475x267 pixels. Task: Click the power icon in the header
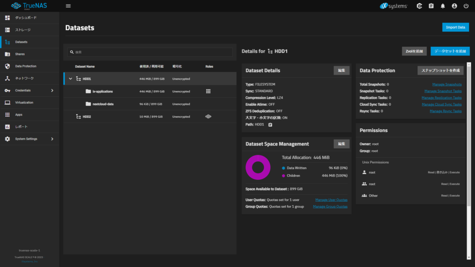coord(466,6)
